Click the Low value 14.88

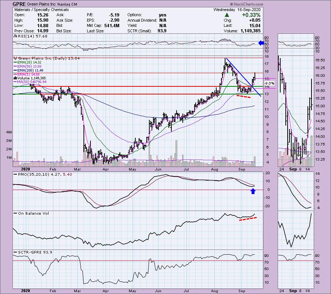click(43, 25)
